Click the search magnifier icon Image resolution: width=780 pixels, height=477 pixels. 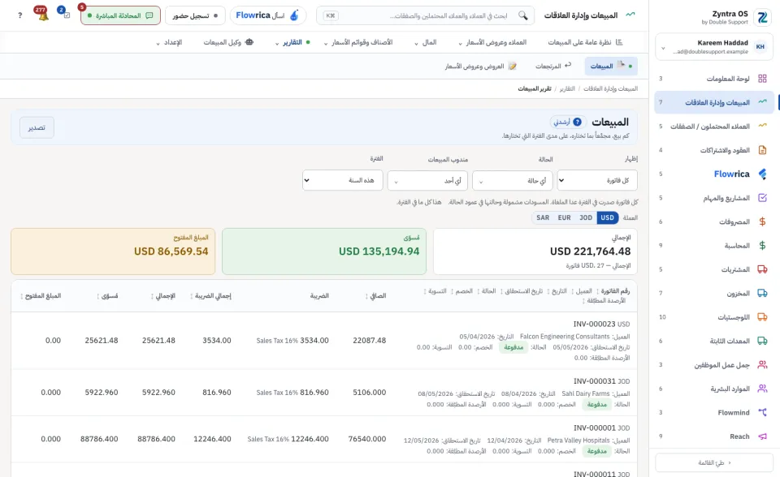tap(522, 15)
